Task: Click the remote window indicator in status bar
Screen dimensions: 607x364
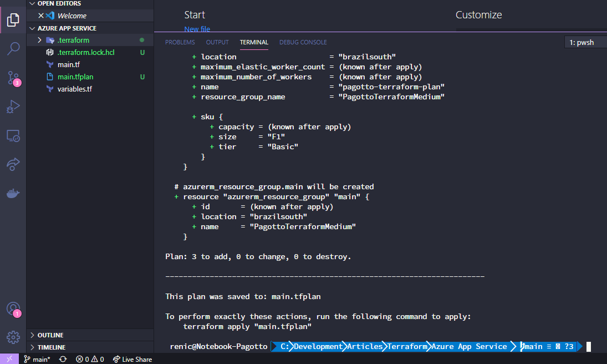Action: pyautogui.click(x=9, y=359)
